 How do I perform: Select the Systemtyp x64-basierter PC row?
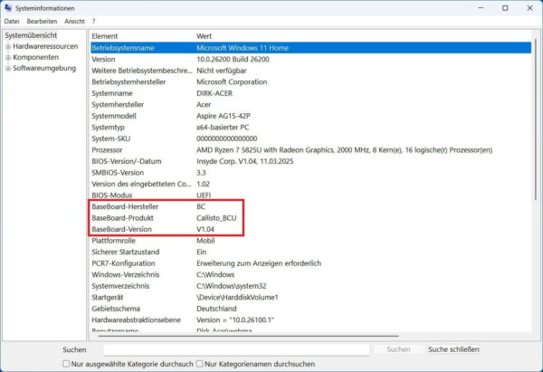[x=310, y=127]
